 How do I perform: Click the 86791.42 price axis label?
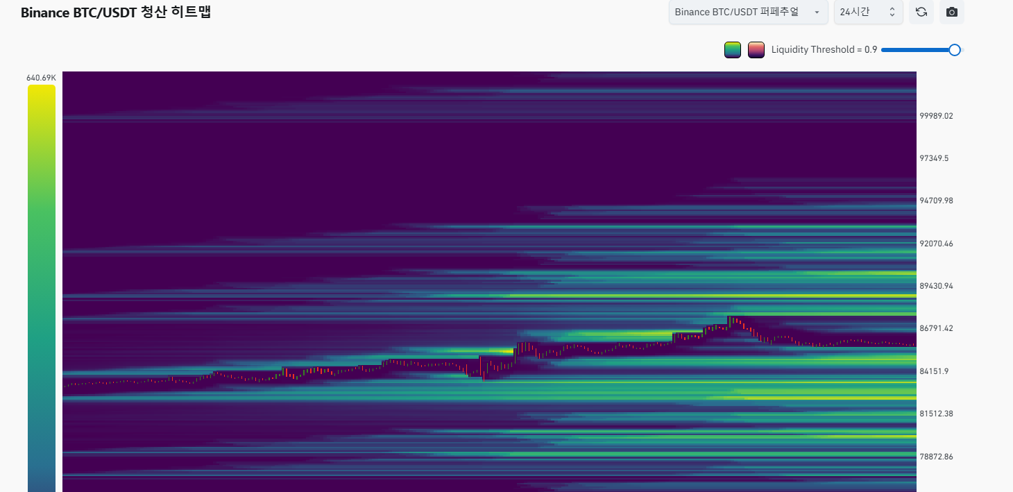click(x=936, y=328)
